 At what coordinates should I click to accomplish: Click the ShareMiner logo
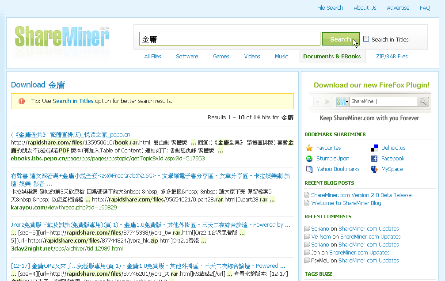62,36
